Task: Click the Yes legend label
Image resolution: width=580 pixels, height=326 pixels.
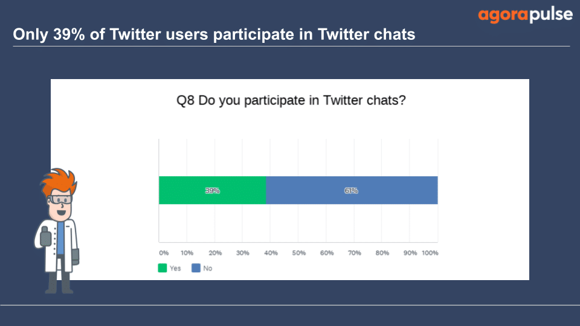Action: point(175,268)
